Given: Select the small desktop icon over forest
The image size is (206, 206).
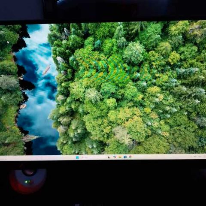Looking at the screenshot, I should pos(8,42).
